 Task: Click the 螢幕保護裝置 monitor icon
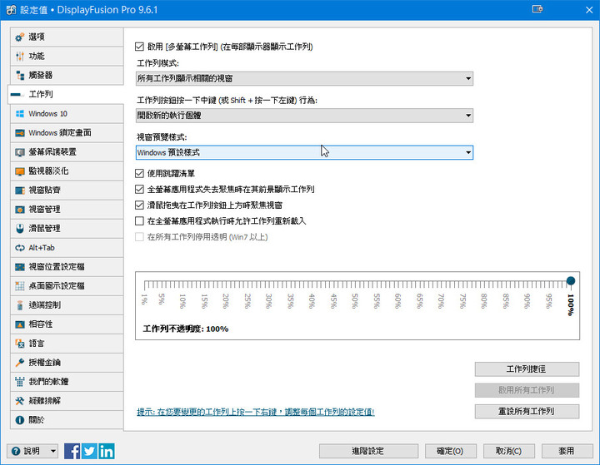19,152
